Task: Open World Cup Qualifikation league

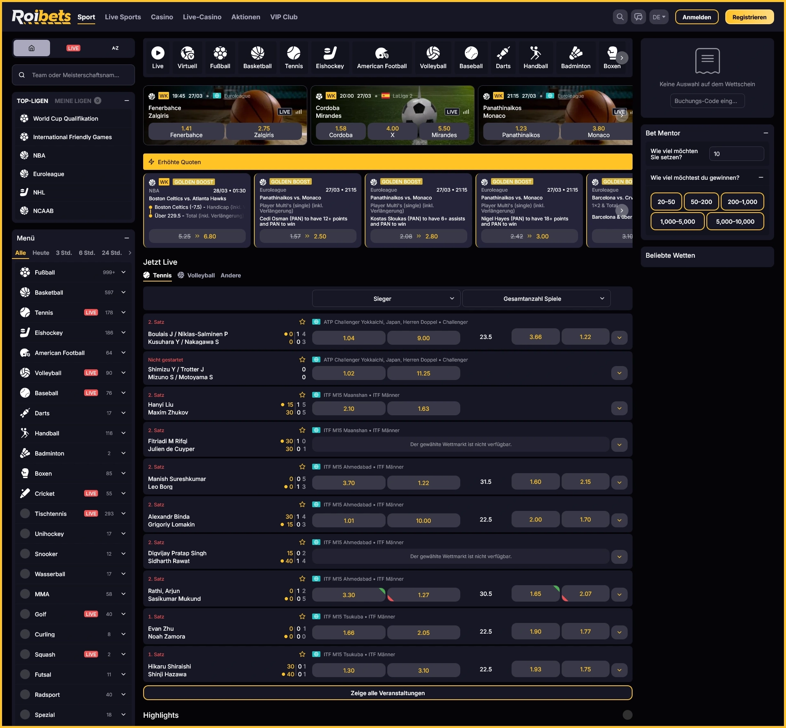Action: coord(73,118)
